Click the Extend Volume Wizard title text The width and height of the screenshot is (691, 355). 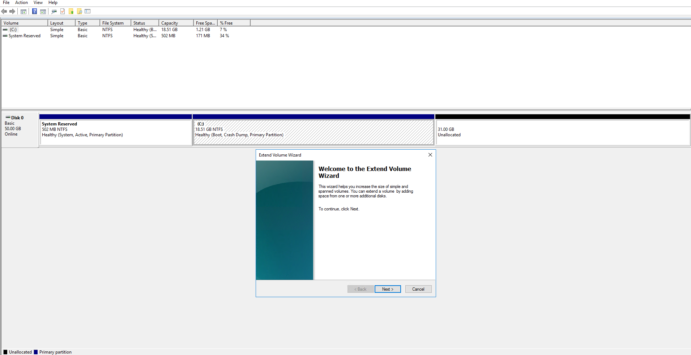coord(280,155)
